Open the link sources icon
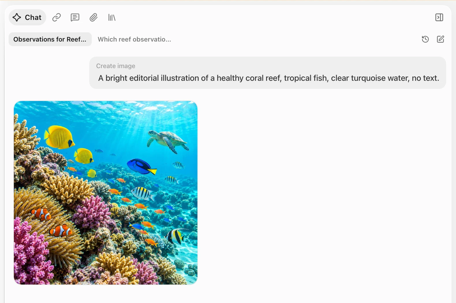This screenshot has width=456, height=303. pyautogui.click(x=57, y=17)
